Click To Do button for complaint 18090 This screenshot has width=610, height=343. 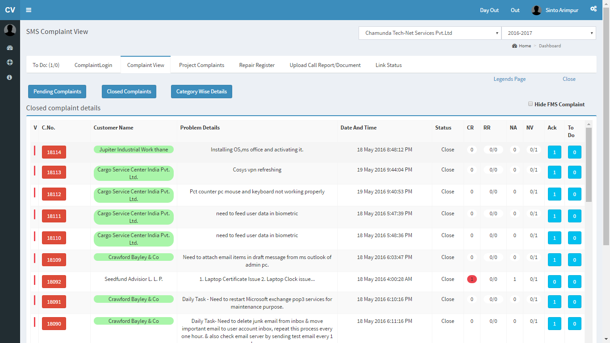tap(575, 324)
